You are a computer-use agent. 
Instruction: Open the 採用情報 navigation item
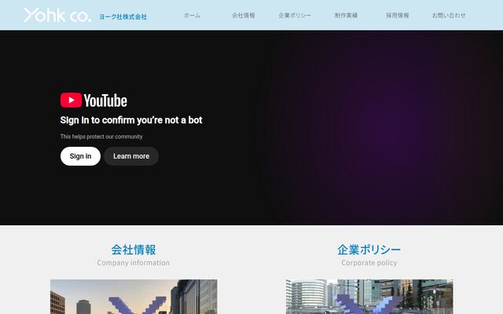coord(397,16)
